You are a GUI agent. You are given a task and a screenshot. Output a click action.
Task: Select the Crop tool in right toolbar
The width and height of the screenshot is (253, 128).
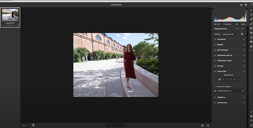coord(251,14)
